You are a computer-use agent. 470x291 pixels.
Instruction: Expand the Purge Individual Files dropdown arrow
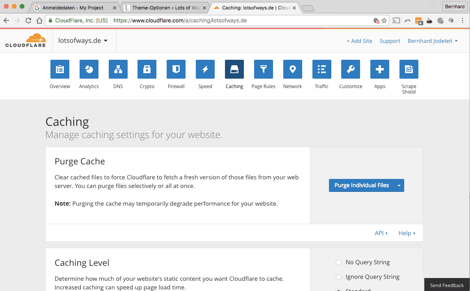pos(399,186)
